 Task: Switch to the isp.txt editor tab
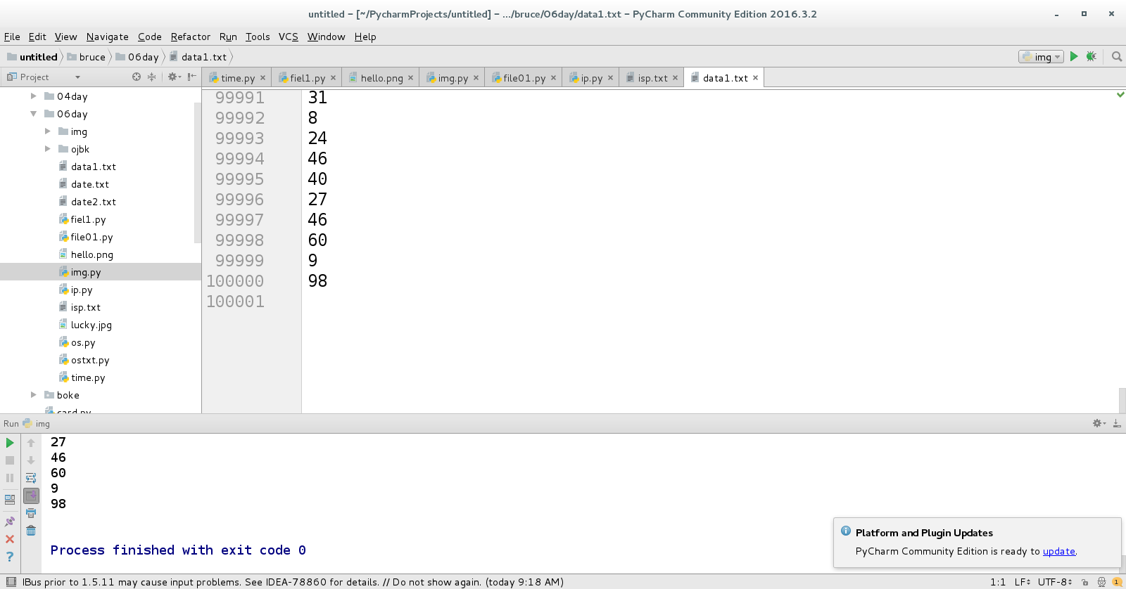coord(652,78)
